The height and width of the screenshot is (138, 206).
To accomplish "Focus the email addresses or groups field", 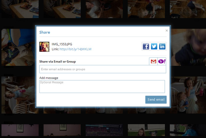I will click(x=103, y=69).
